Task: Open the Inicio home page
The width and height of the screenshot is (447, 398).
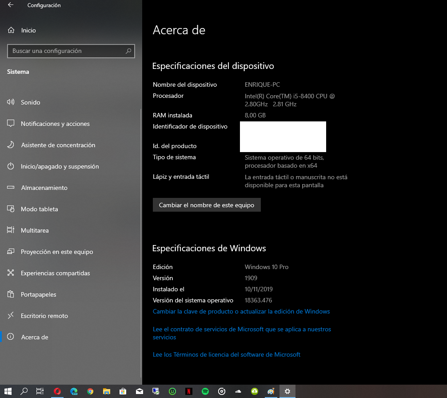Action: pos(22,30)
